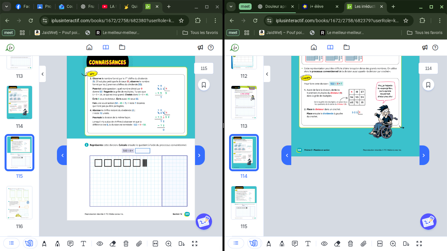The width and height of the screenshot is (447, 251).
Task: Select the text tool in right window toolbar
Action: click(x=308, y=243)
